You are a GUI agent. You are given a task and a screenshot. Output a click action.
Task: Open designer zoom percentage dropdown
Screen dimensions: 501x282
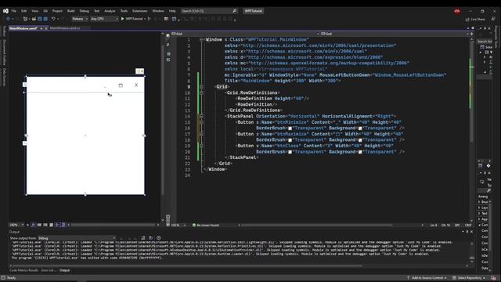pos(16,225)
